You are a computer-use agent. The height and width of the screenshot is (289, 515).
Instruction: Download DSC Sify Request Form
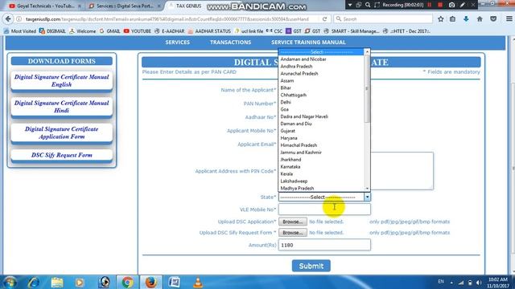point(61,155)
